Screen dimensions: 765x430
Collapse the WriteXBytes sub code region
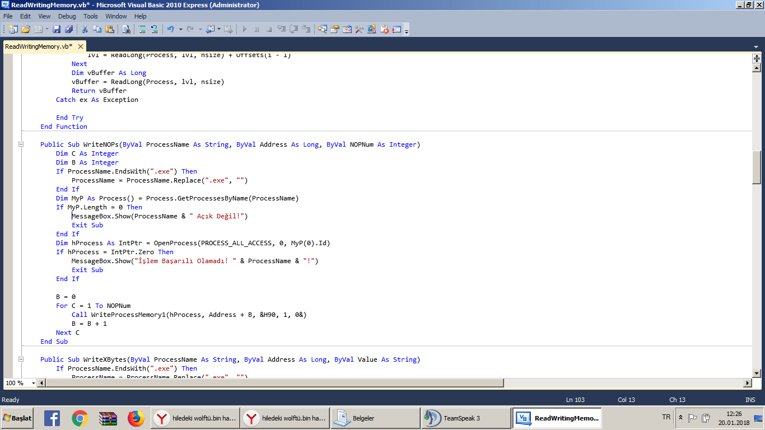click(21, 359)
